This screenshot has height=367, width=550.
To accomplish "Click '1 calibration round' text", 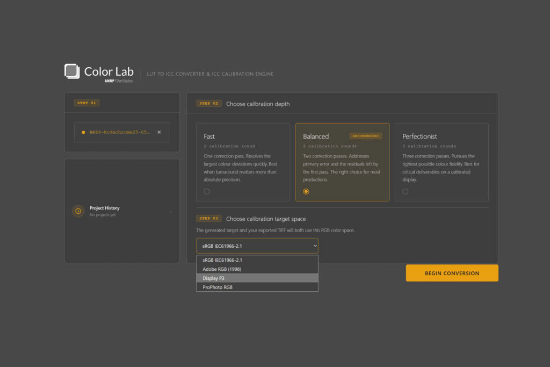I will point(229,146).
